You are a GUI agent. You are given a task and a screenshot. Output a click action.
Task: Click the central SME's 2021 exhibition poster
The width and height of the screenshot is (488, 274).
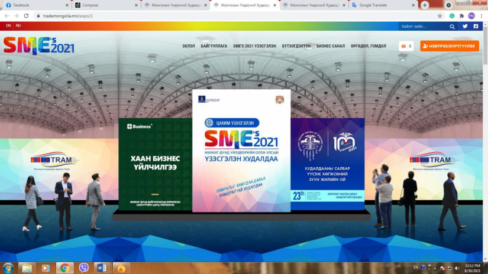point(241,151)
